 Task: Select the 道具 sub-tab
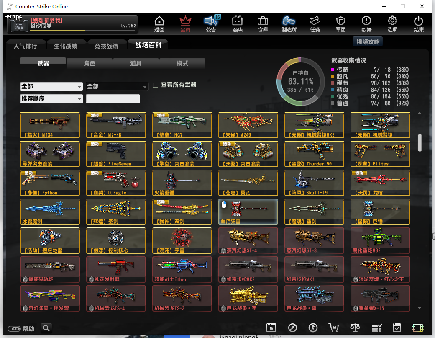(136, 63)
